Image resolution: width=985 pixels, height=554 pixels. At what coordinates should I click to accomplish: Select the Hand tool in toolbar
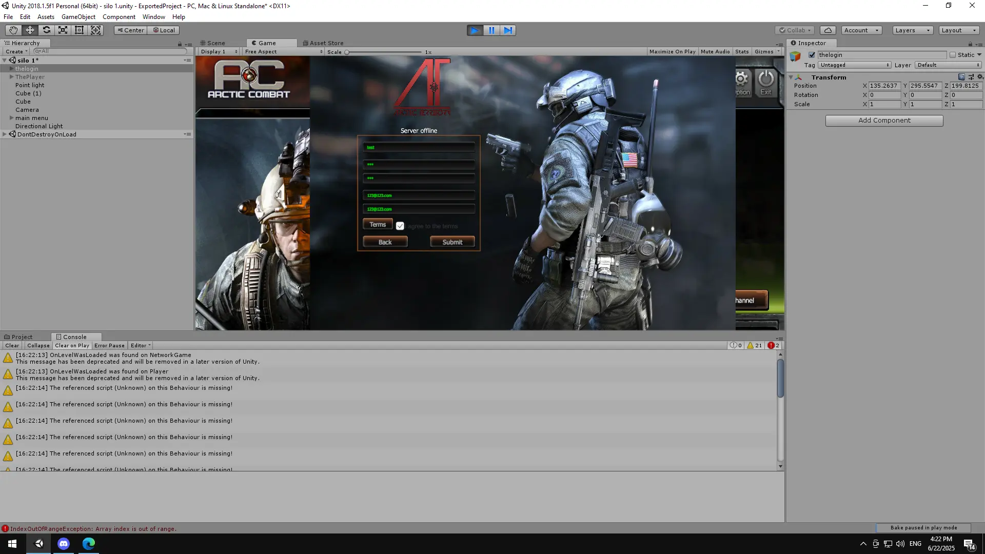tap(13, 30)
